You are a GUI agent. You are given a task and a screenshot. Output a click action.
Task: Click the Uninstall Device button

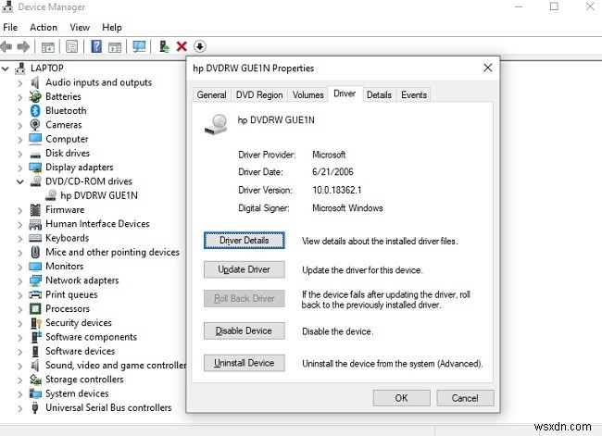(245, 363)
